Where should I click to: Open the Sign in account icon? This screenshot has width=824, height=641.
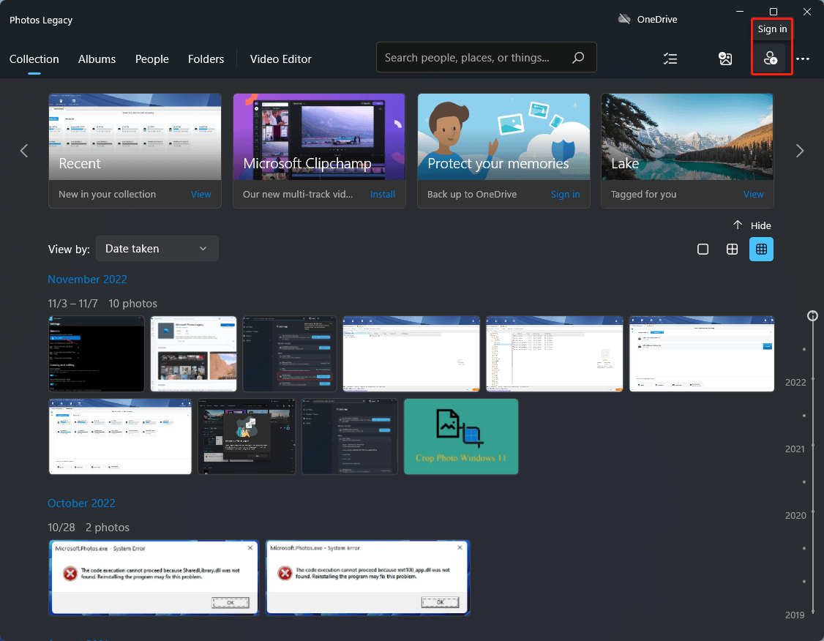click(x=771, y=59)
